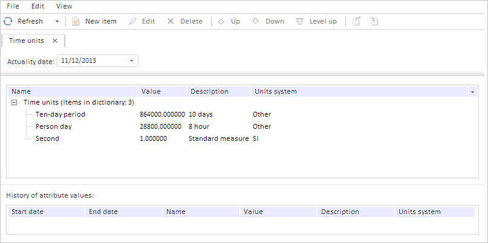Click the Level up toolbar button

(316, 21)
